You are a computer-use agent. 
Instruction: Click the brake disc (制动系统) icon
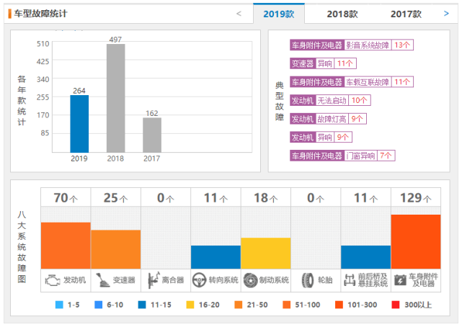(250, 279)
